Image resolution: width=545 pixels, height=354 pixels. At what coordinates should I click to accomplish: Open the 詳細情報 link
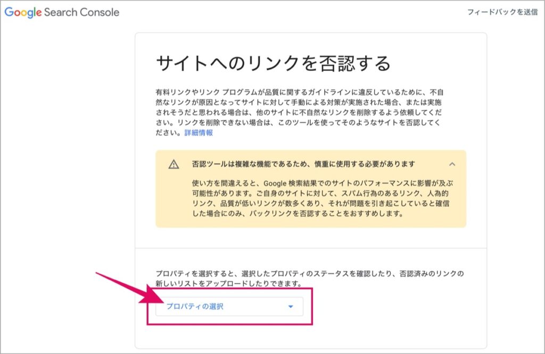point(199,133)
